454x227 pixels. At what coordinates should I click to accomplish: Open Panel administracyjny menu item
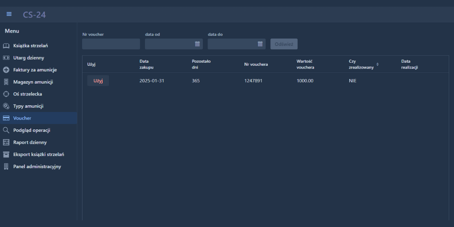(x=37, y=167)
